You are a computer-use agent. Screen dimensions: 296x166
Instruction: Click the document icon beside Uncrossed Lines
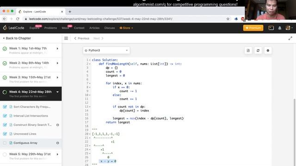coord(11,134)
